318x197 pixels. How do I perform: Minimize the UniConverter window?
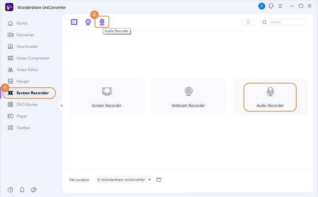click(292, 6)
